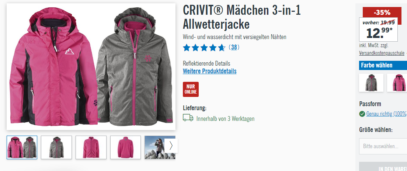Select the pink fleece front thumbnail

91,147
